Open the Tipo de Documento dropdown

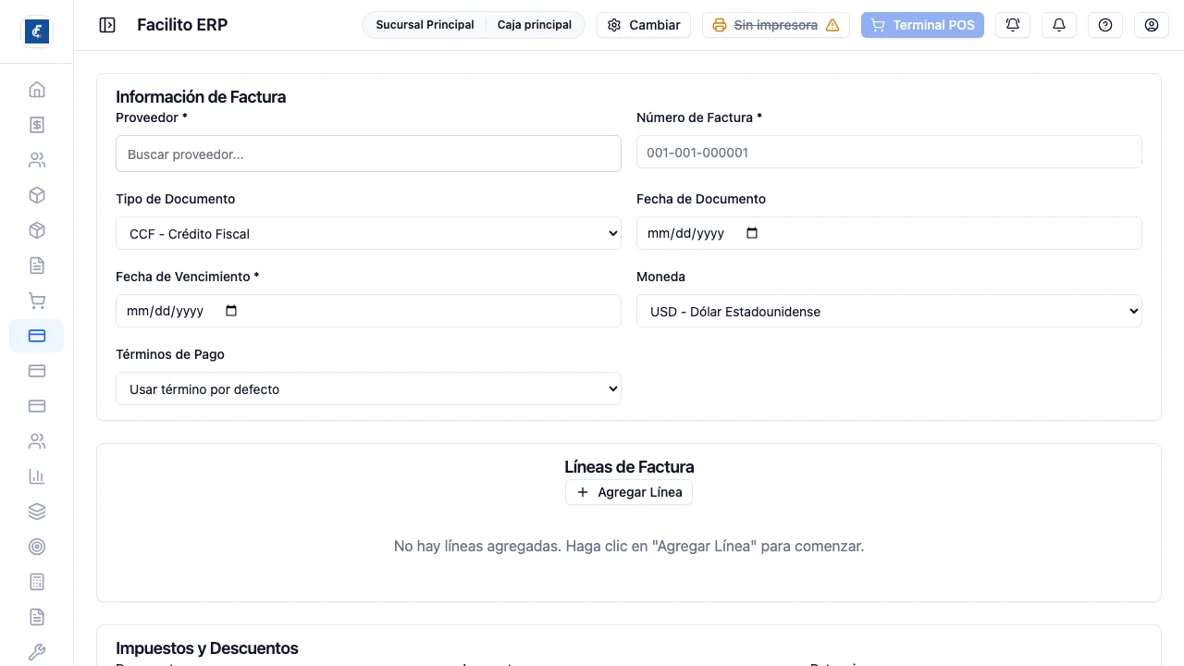[x=368, y=233]
